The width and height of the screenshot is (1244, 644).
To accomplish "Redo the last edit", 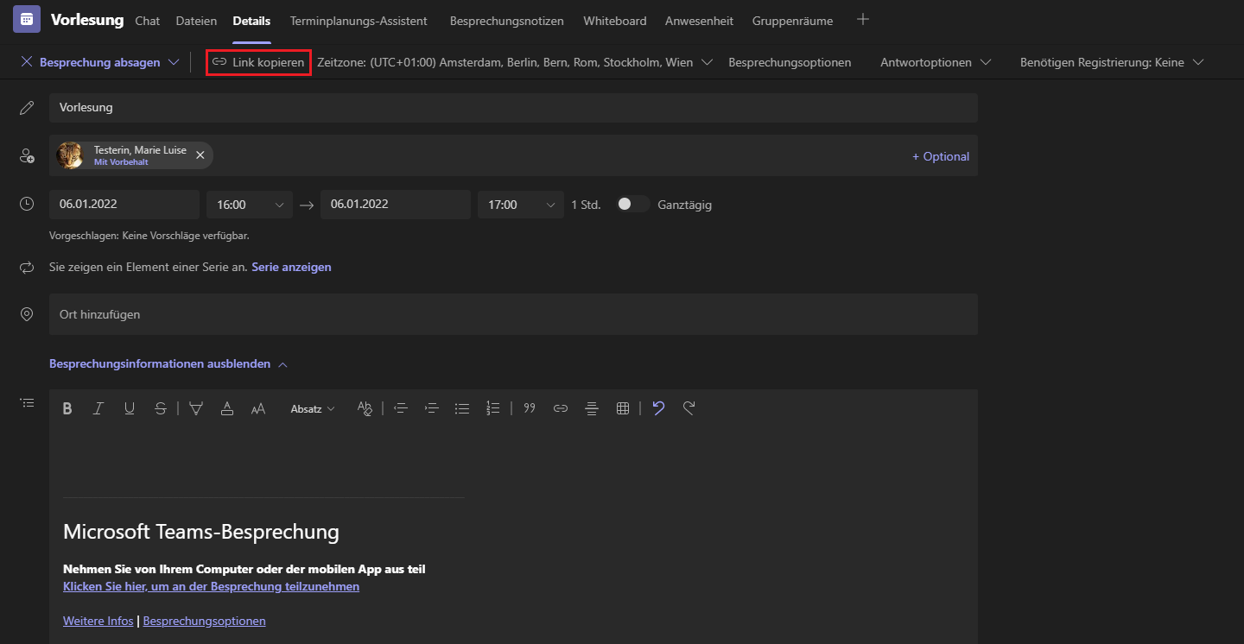I will click(x=689, y=408).
